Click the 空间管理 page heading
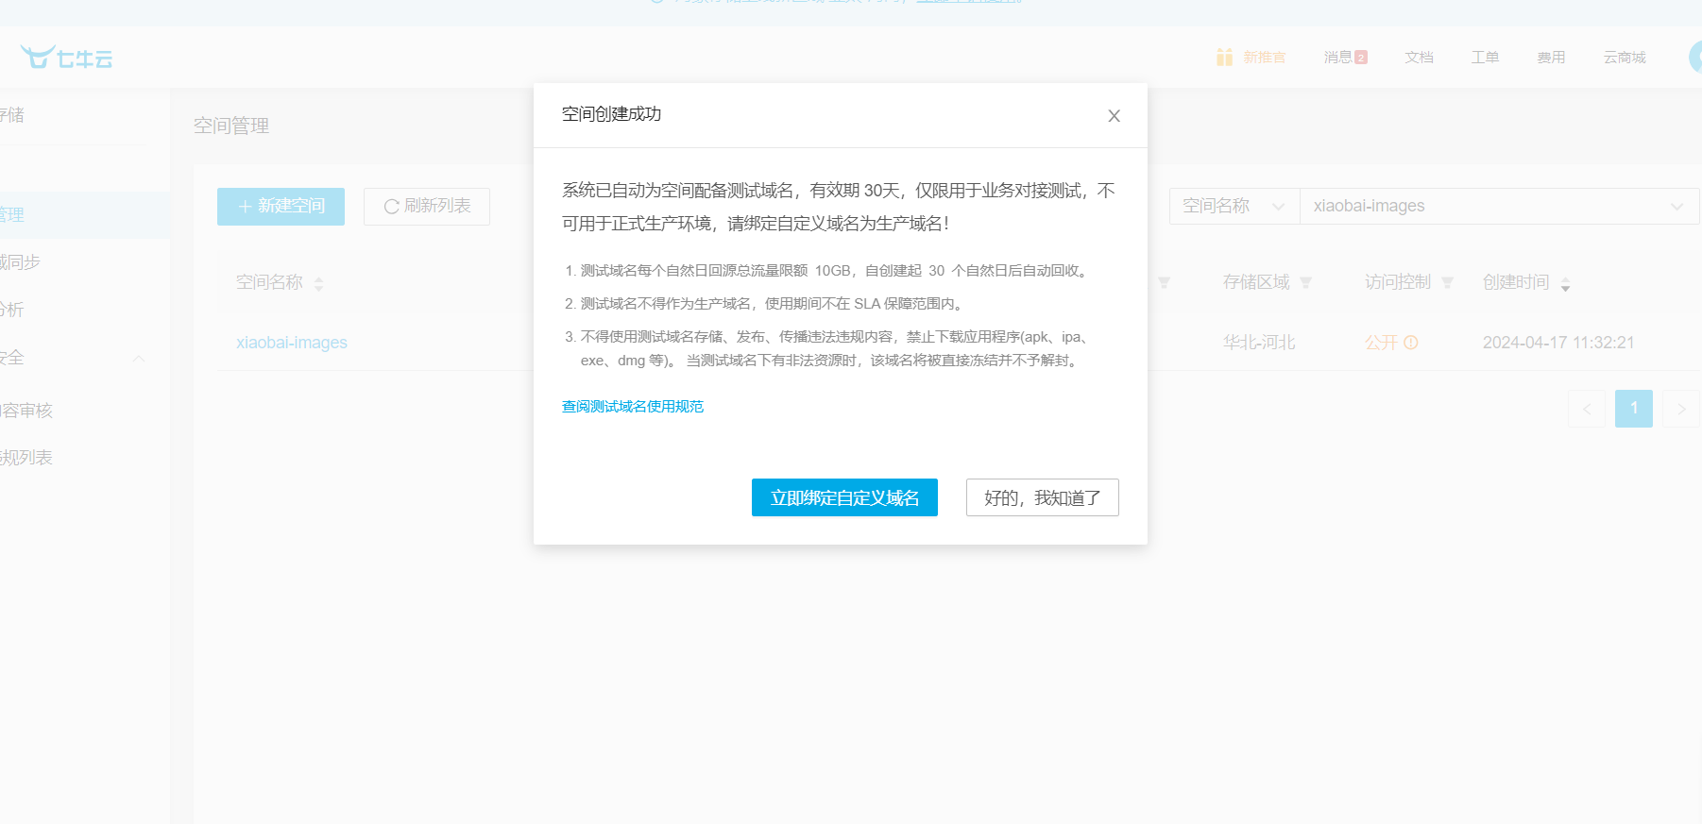 click(x=231, y=126)
